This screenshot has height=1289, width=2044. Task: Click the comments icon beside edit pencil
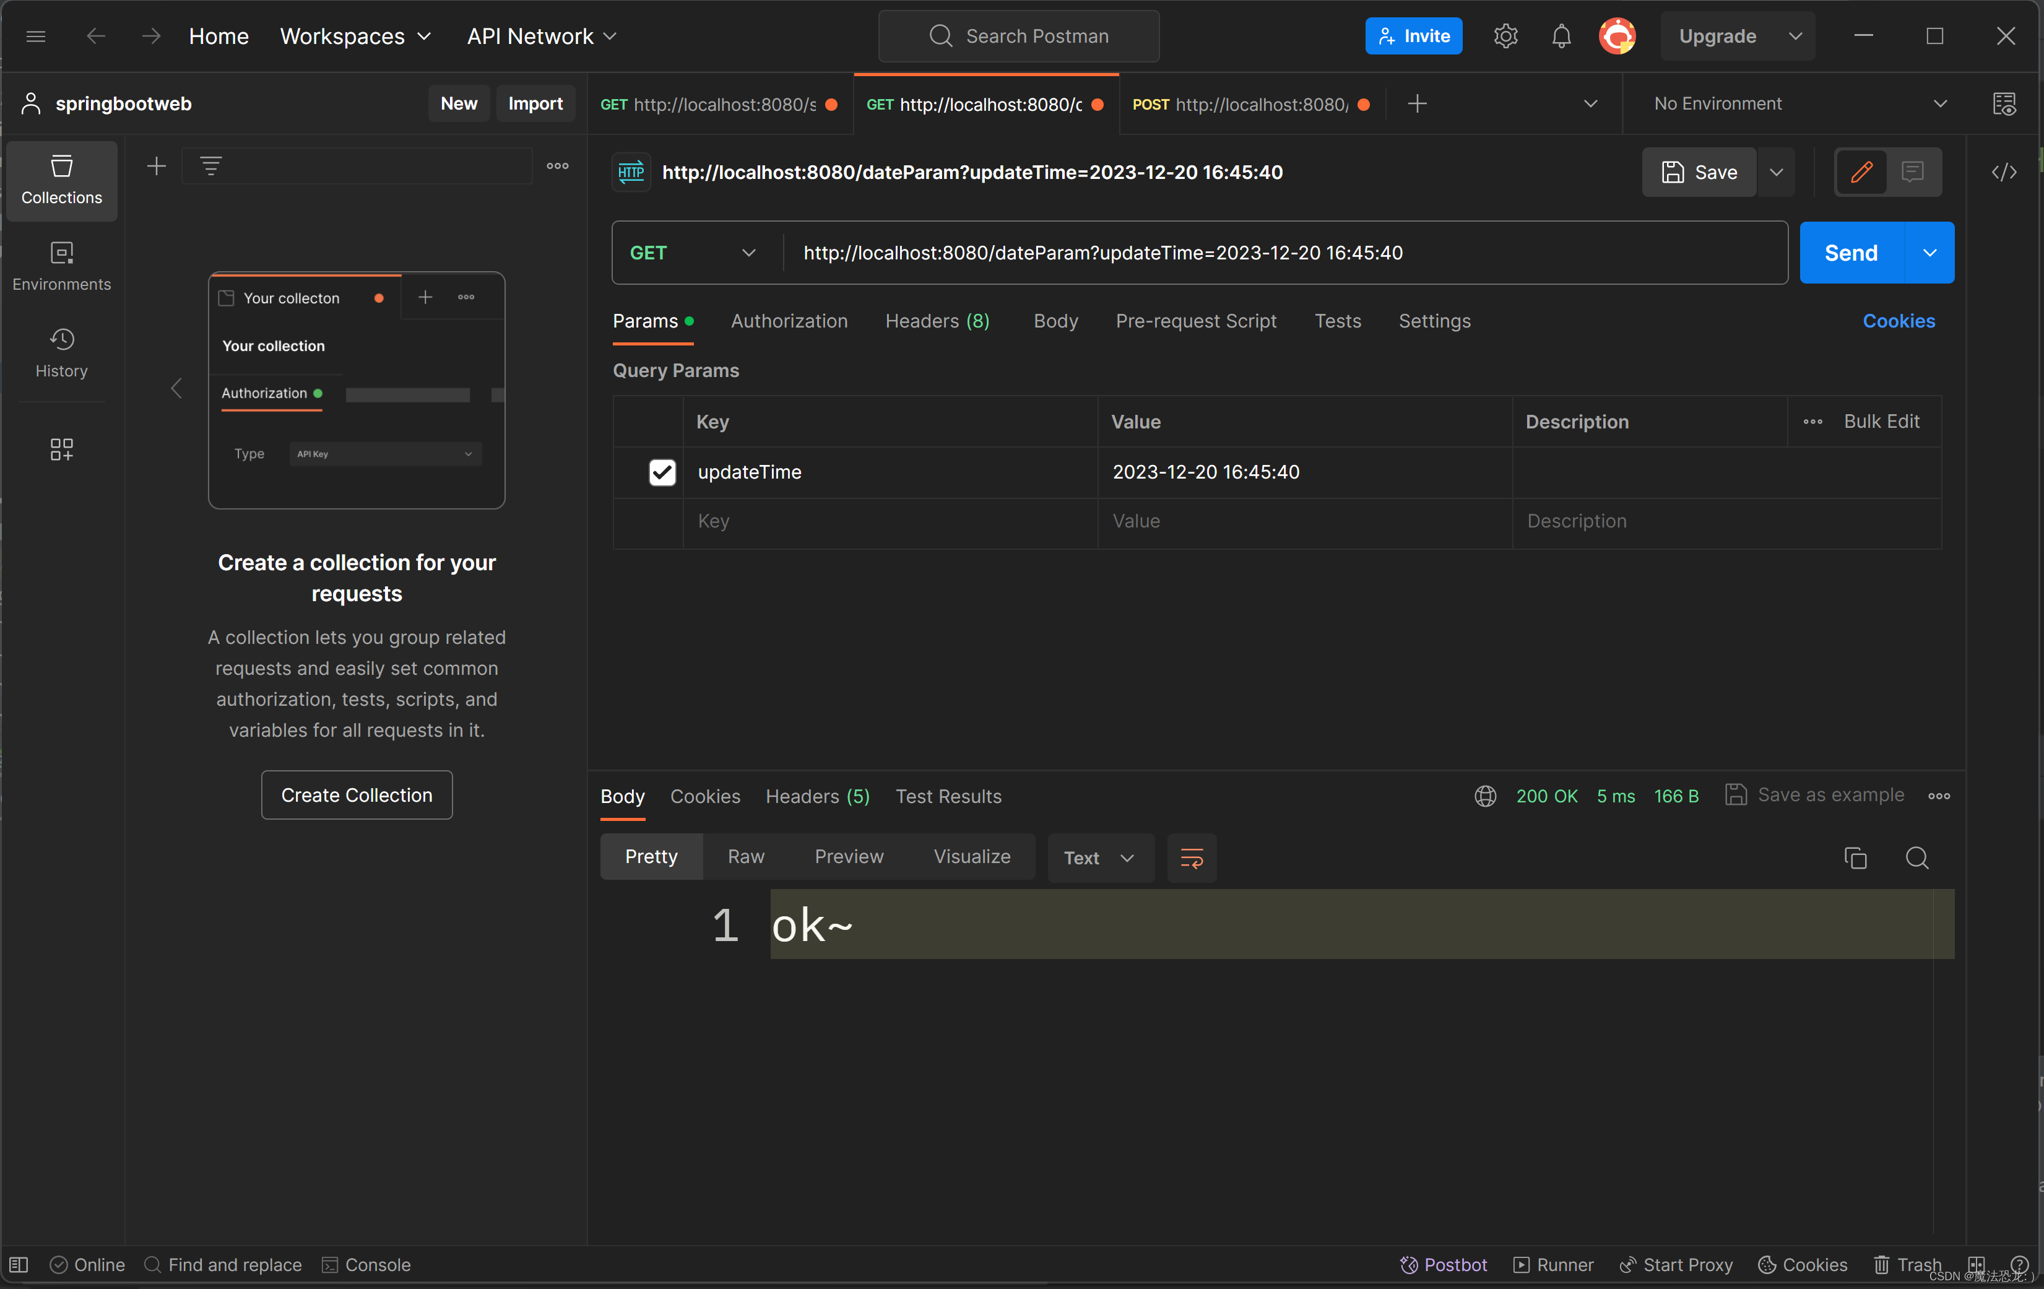(x=1912, y=172)
